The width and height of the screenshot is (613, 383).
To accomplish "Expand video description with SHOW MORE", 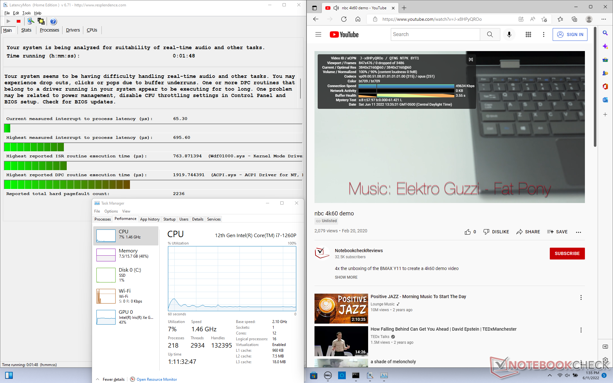I will pyautogui.click(x=346, y=277).
